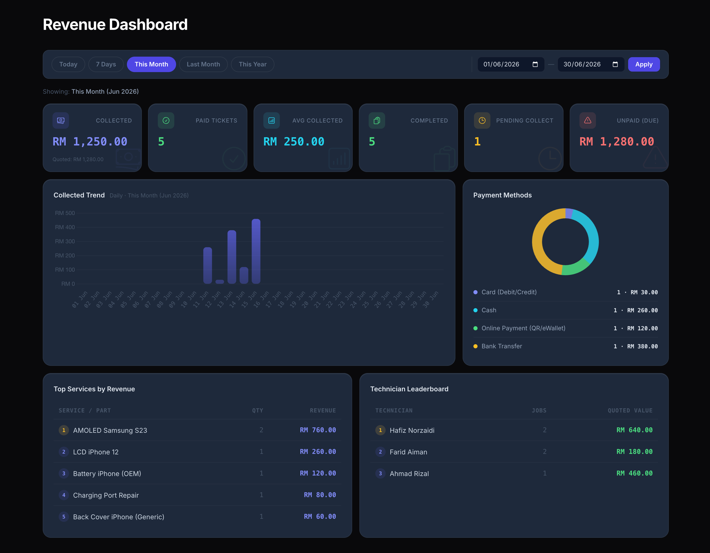Select the 7 Days range filter
This screenshot has height=553, width=710.
106,64
